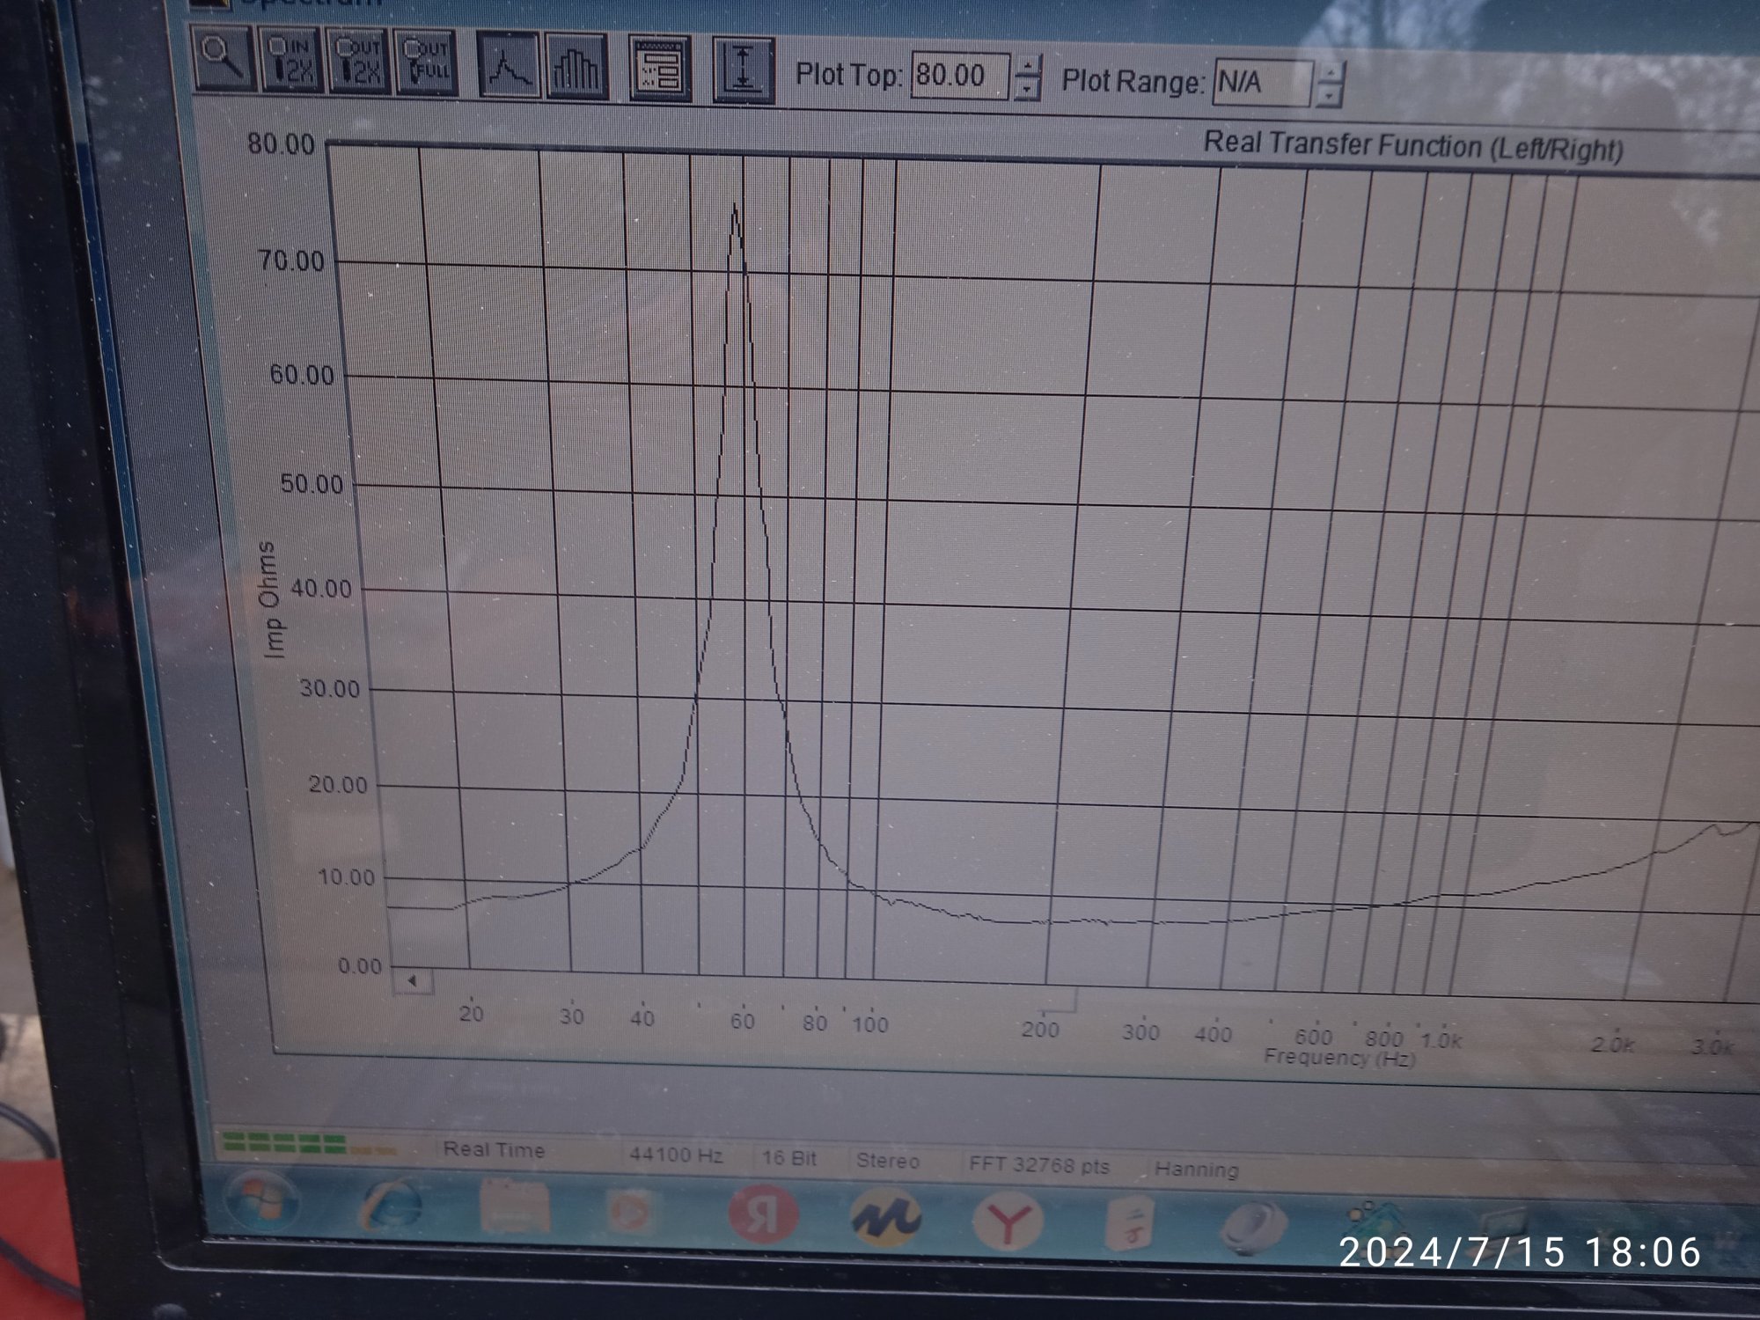Click the 44100 Hz sample rate status
Image resolution: width=1760 pixels, height=1320 pixels.
676,1155
